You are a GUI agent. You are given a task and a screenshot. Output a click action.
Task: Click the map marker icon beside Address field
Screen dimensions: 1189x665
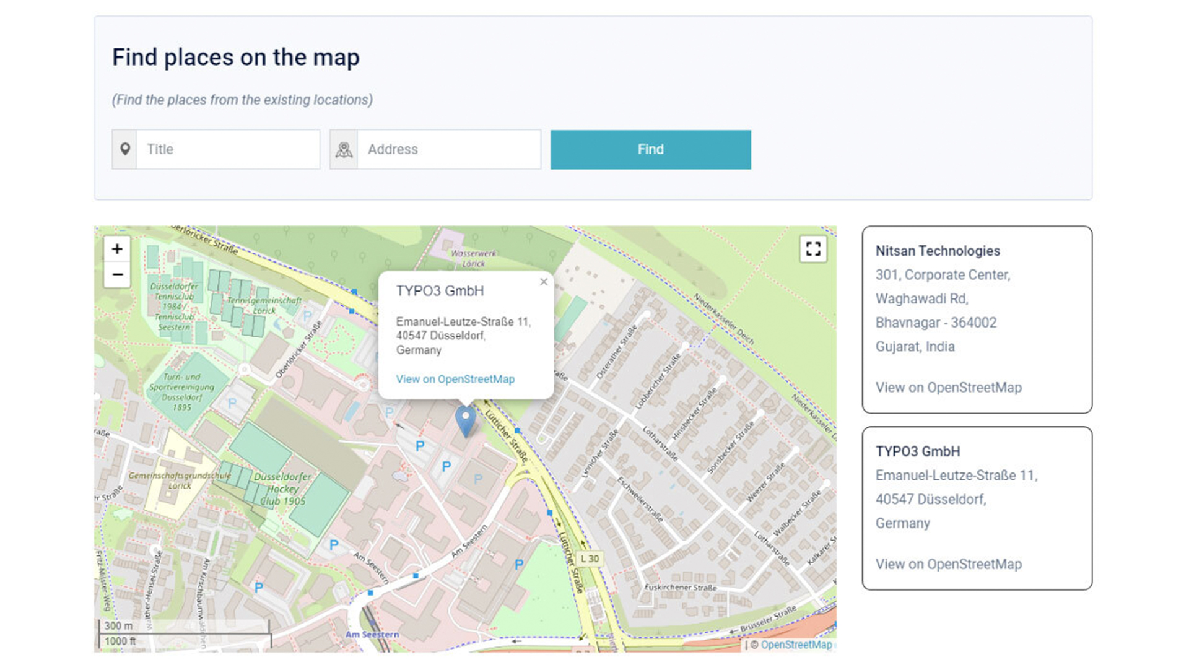pyautogui.click(x=344, y=149)
